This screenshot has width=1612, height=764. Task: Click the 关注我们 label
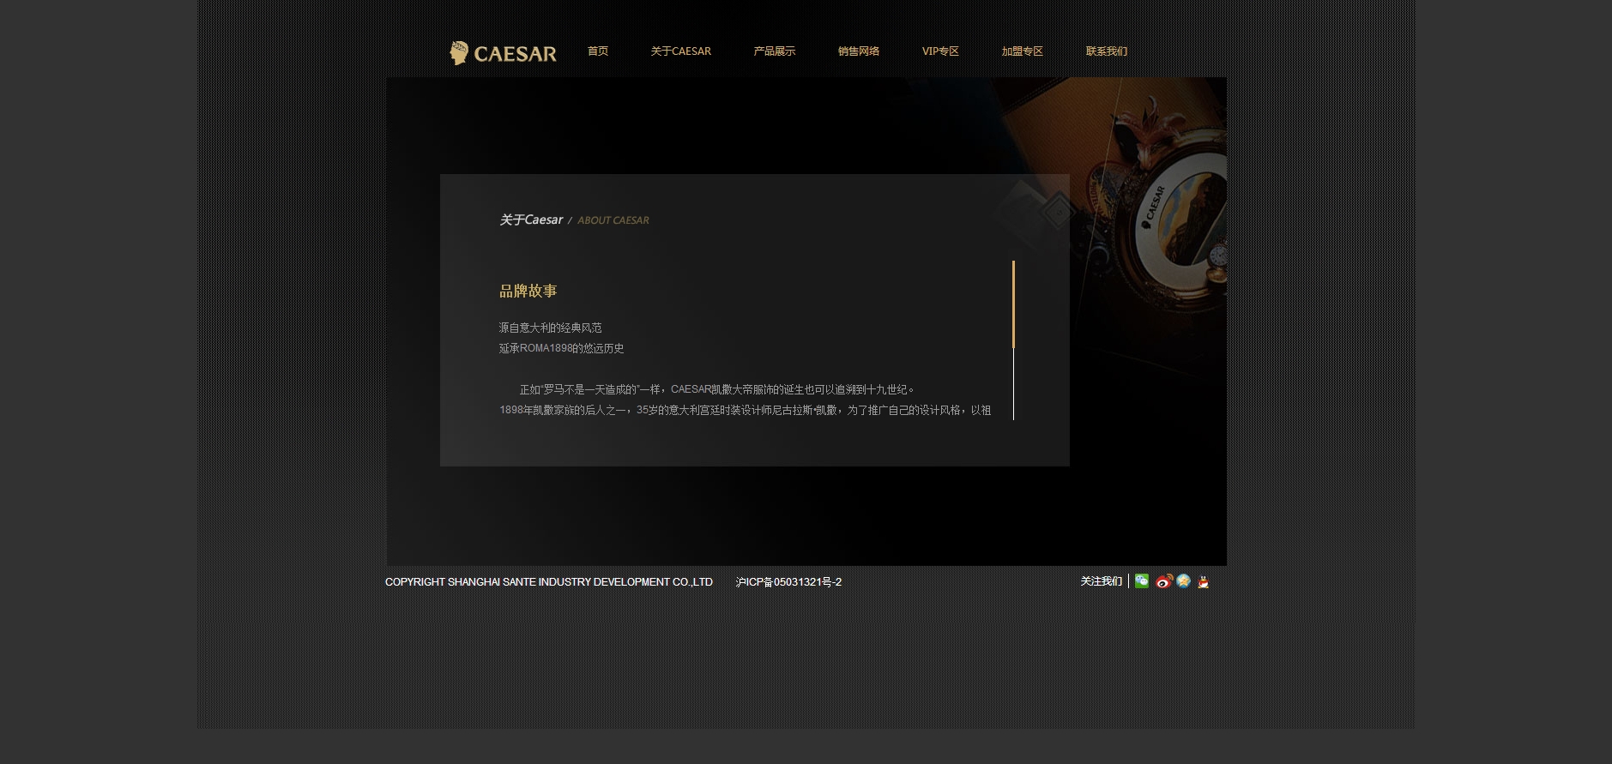tap(1102, 581)
